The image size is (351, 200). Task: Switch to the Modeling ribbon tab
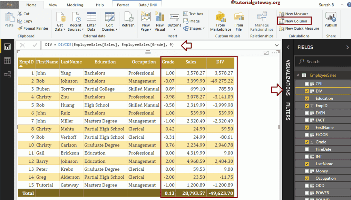coord(75,5)
